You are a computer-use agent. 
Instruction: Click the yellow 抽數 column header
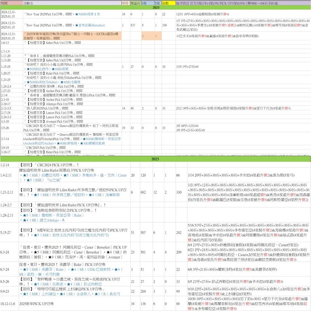pyautogui.click(x=169, y=3)
